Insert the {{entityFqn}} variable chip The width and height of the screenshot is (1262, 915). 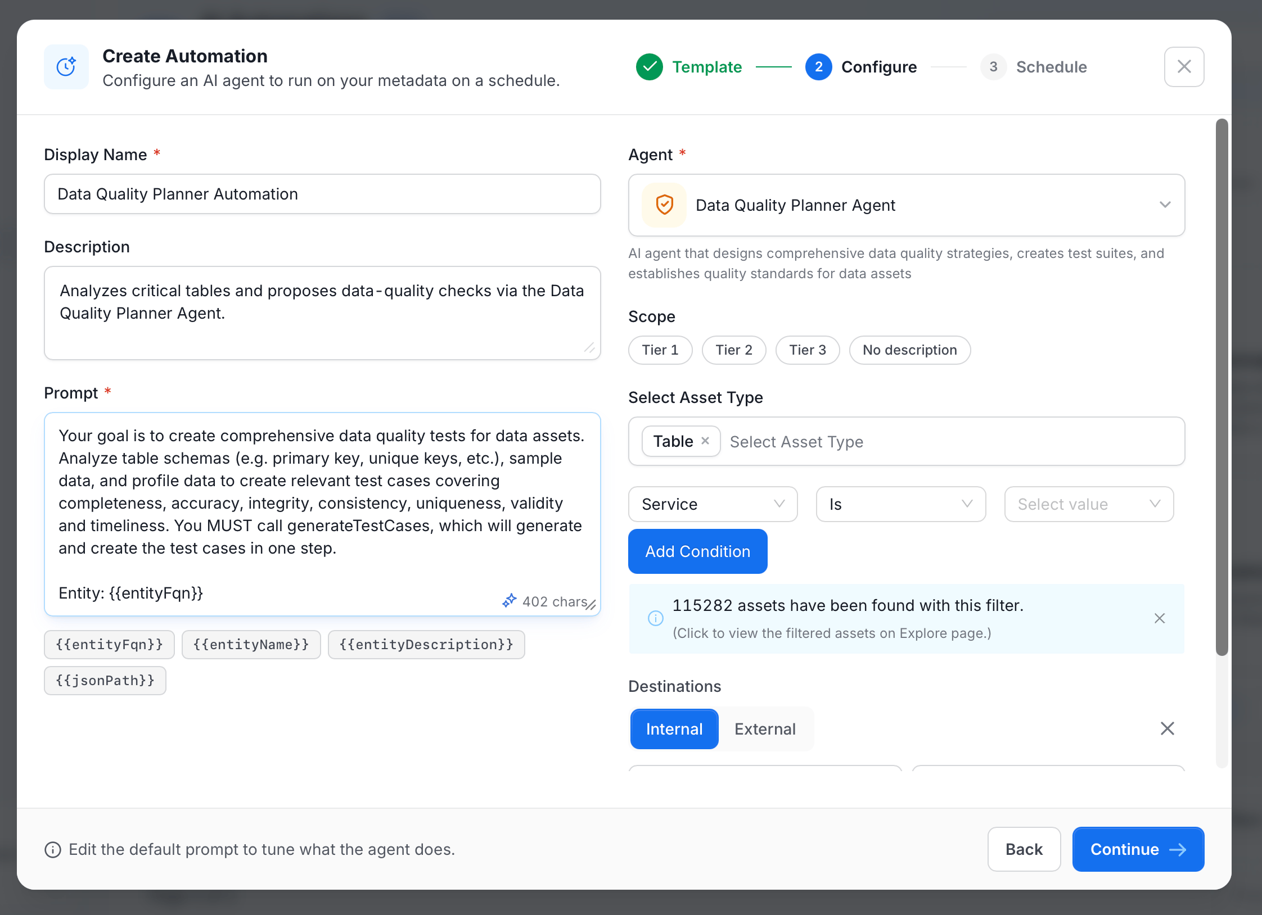click(109, 645)
